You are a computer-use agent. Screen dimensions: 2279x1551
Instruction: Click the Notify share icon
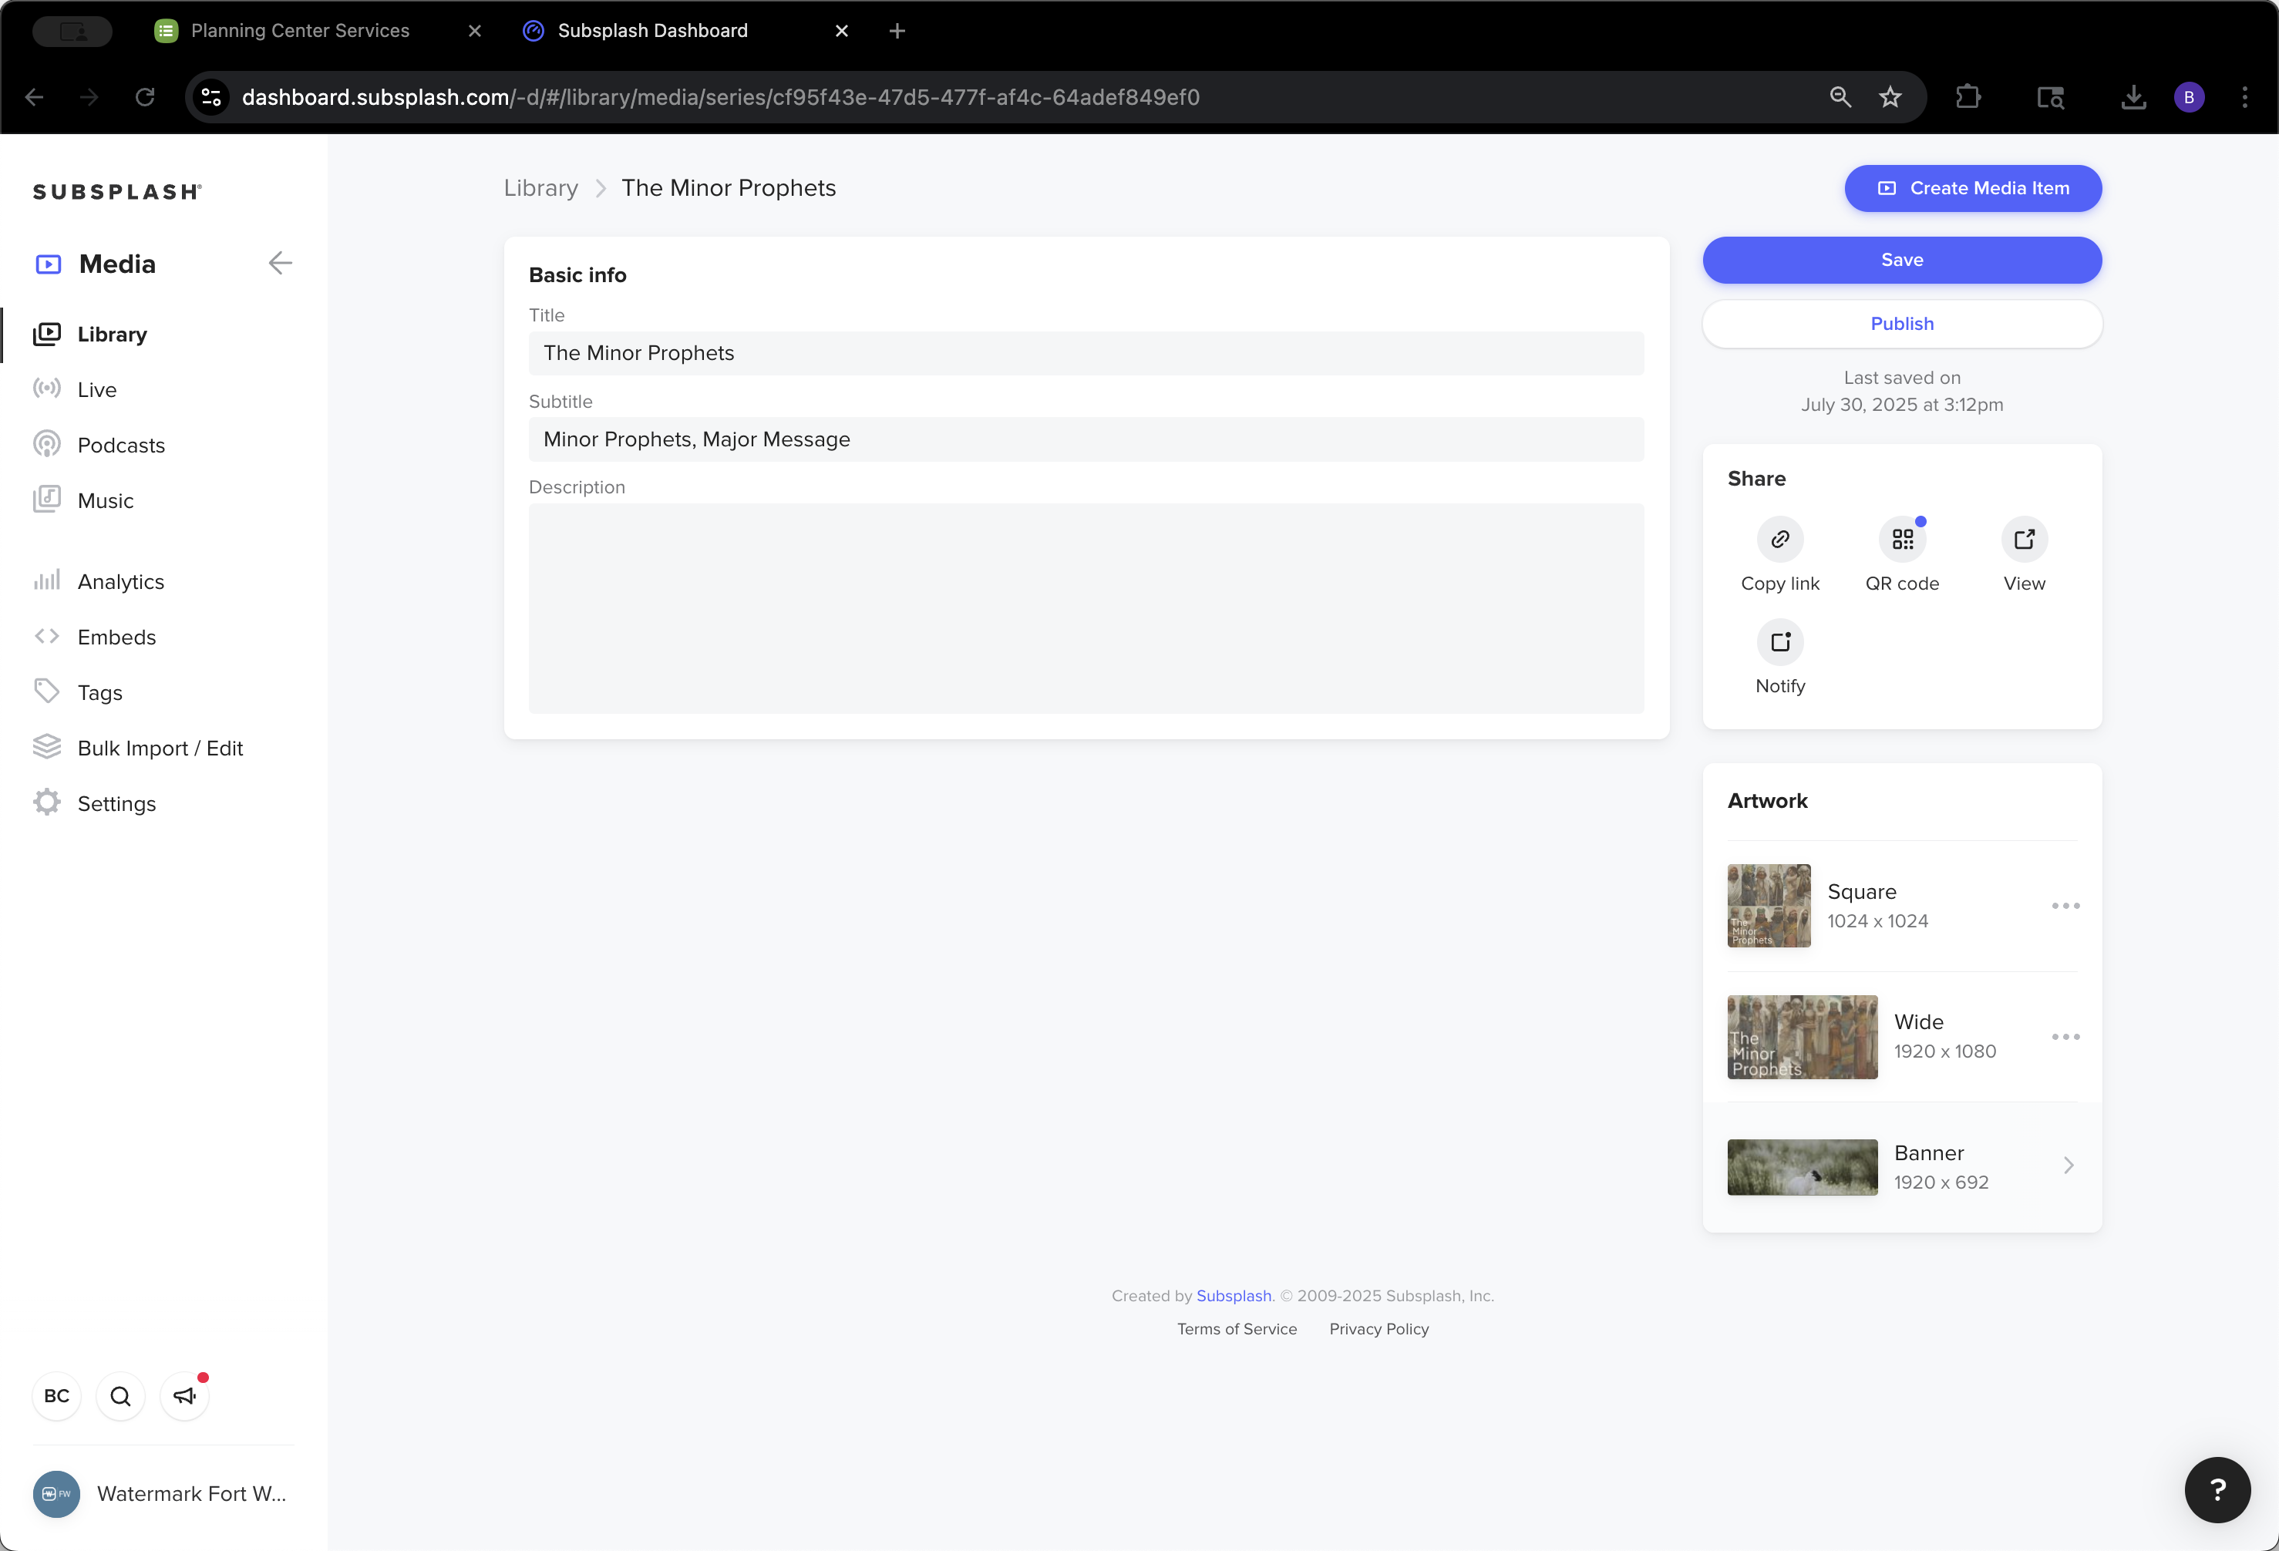[1780, 642]
